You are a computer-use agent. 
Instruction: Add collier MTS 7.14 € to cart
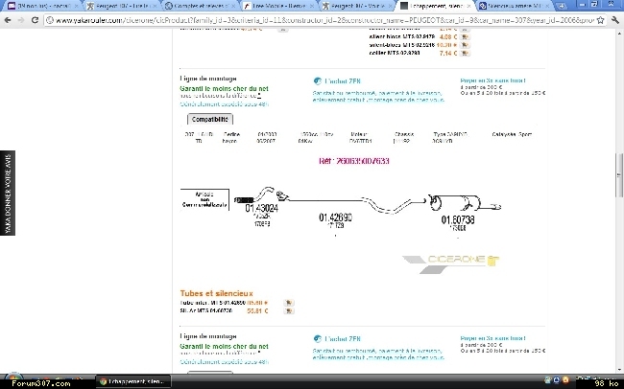[465, 54]
